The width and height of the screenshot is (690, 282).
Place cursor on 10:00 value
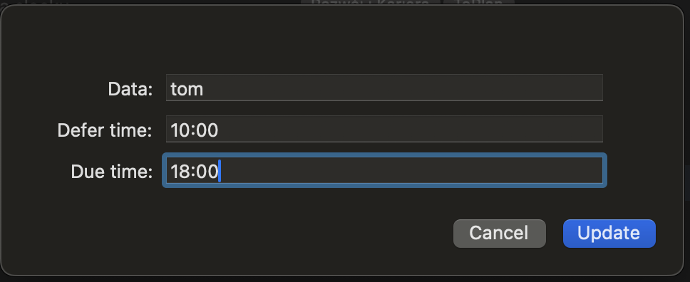pyautogui.click(x=194, y=130)
